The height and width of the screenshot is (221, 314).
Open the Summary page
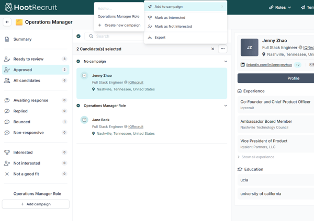tap(23, 39)
